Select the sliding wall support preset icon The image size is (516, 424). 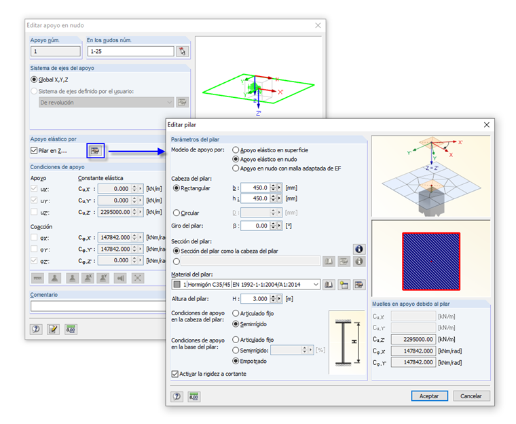[120, 278]
